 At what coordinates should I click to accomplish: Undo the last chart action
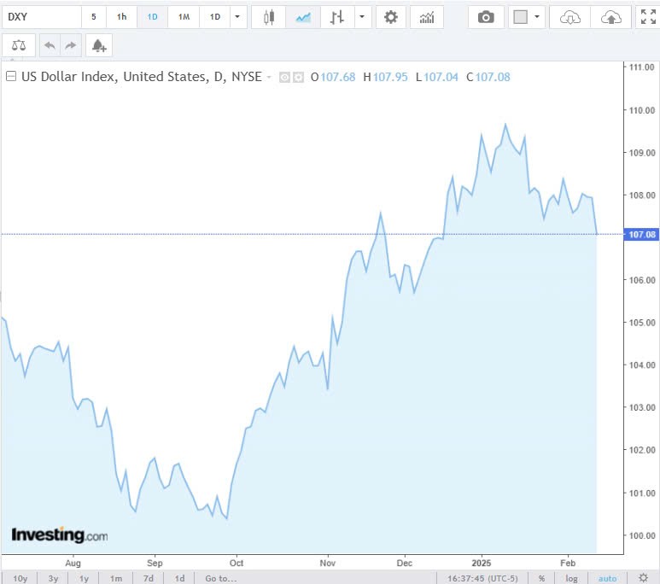point(50,45)
